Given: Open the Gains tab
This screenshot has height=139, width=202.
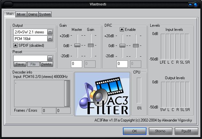Looking at the screenshot, I should (x=33, y=14).
